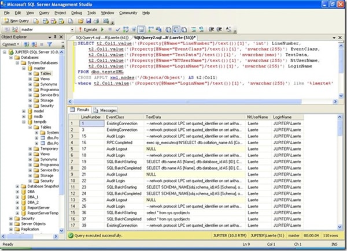Image resolution: width=347 pixels, height=251 pixels.
Task: Click the query editor up scroll arrow
Action: click(x=341, y=46)
